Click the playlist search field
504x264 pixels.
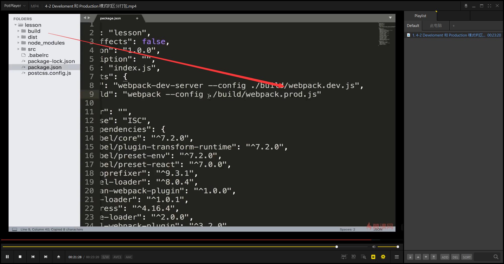[483, 257]
